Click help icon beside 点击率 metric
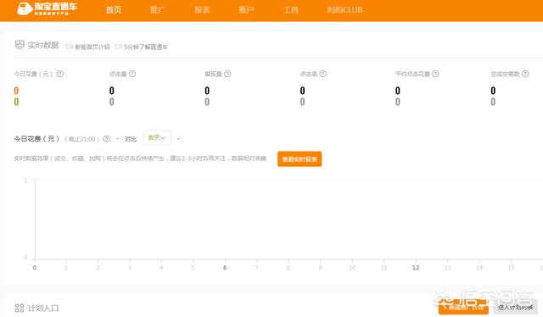 322,74
